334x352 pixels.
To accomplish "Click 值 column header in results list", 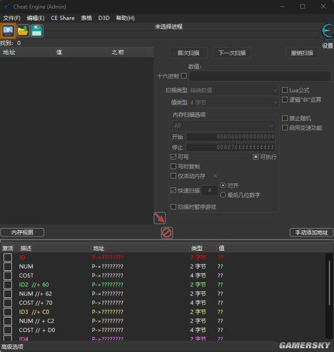I will pos(81,52).
